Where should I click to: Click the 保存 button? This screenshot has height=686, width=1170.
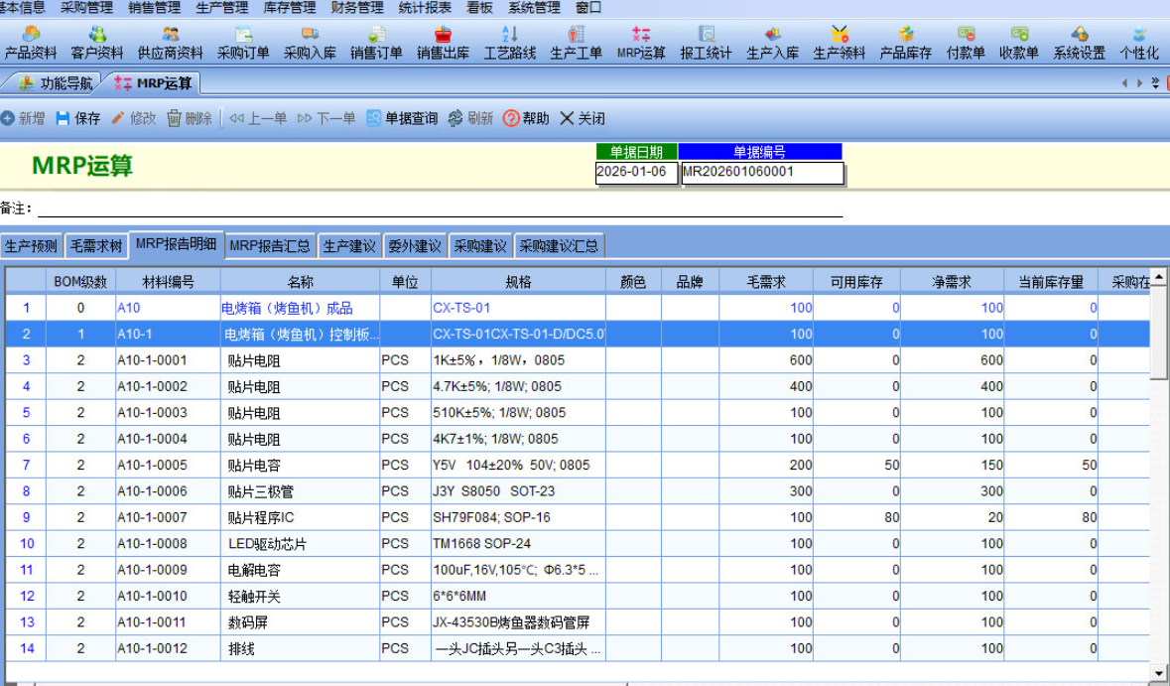coord(78,119)
